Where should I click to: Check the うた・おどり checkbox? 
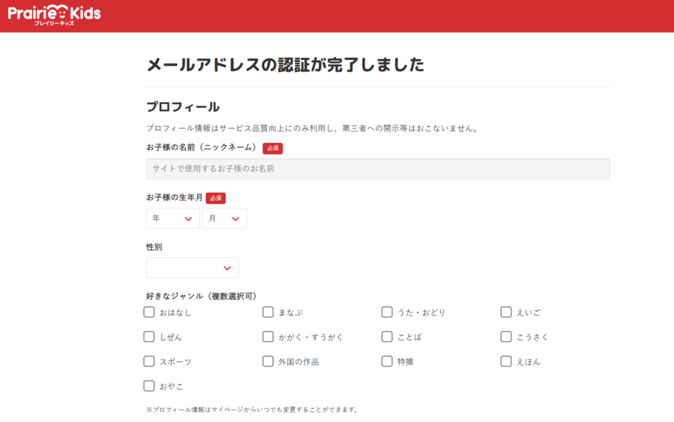tap(387, 312)
